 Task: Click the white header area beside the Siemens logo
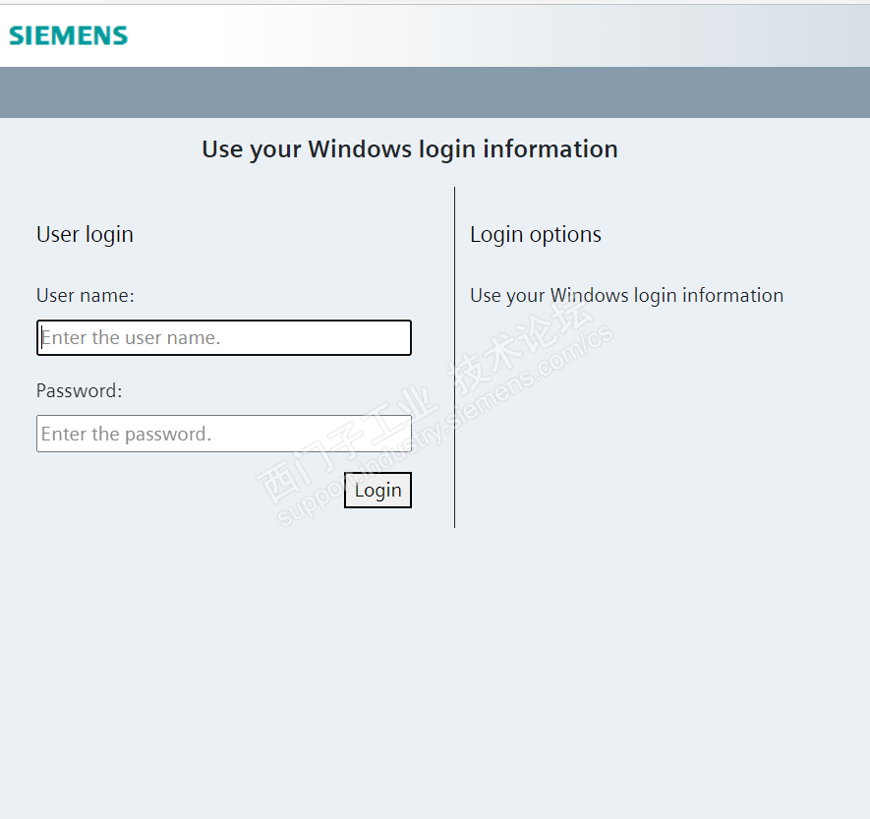[492, 36]
